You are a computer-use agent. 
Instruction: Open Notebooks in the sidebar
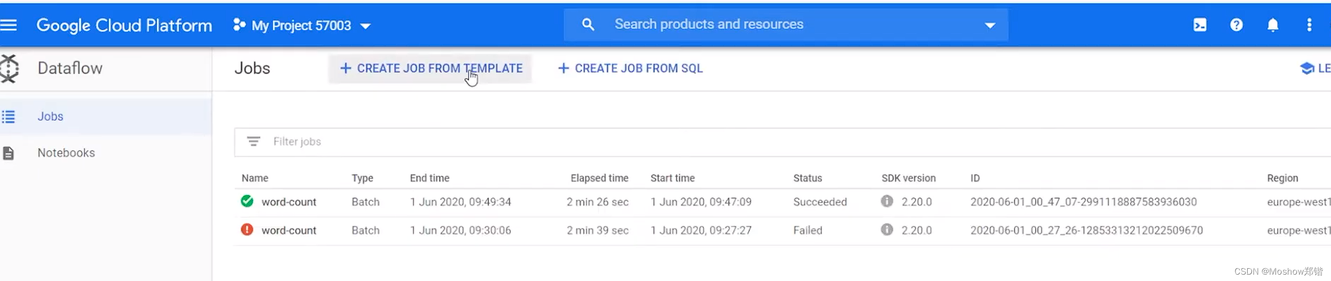(66, 153)
